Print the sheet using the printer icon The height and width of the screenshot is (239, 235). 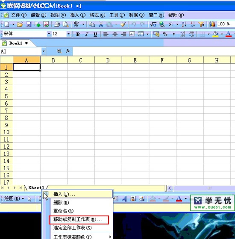click(57, 24)
